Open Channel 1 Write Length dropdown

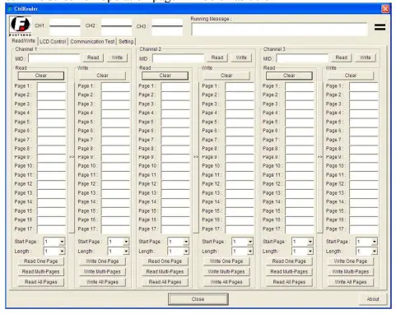pos(126,252)
